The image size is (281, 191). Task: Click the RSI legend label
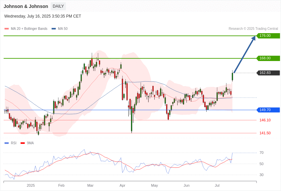click(x=14, y=143)
